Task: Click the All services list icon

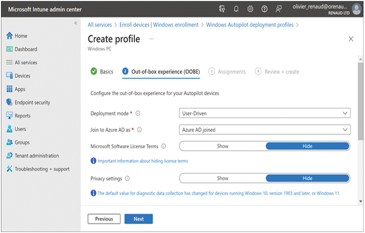Action: click(x=9, y=62)
